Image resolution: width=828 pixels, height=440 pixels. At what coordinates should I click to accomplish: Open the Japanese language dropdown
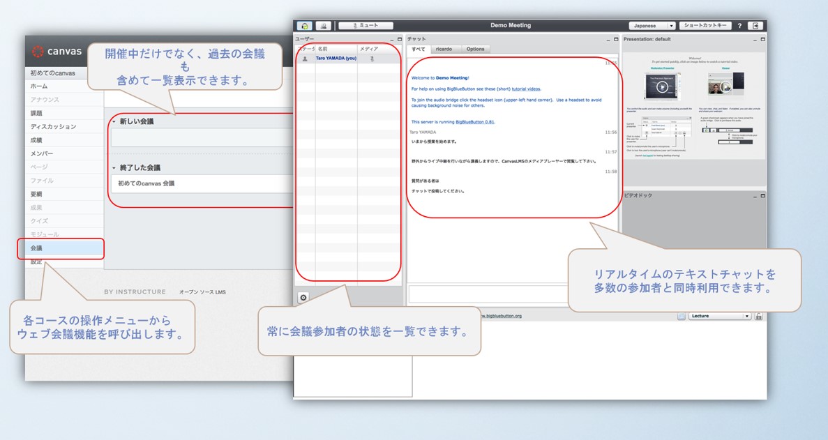click(652, 25)
